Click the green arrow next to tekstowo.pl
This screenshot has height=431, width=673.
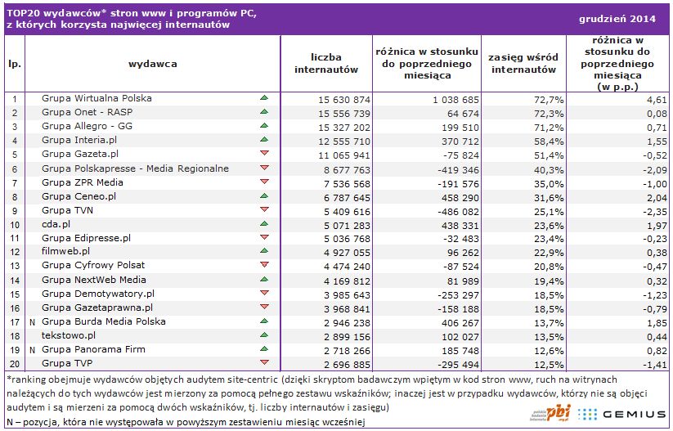(x=263, y=335)
